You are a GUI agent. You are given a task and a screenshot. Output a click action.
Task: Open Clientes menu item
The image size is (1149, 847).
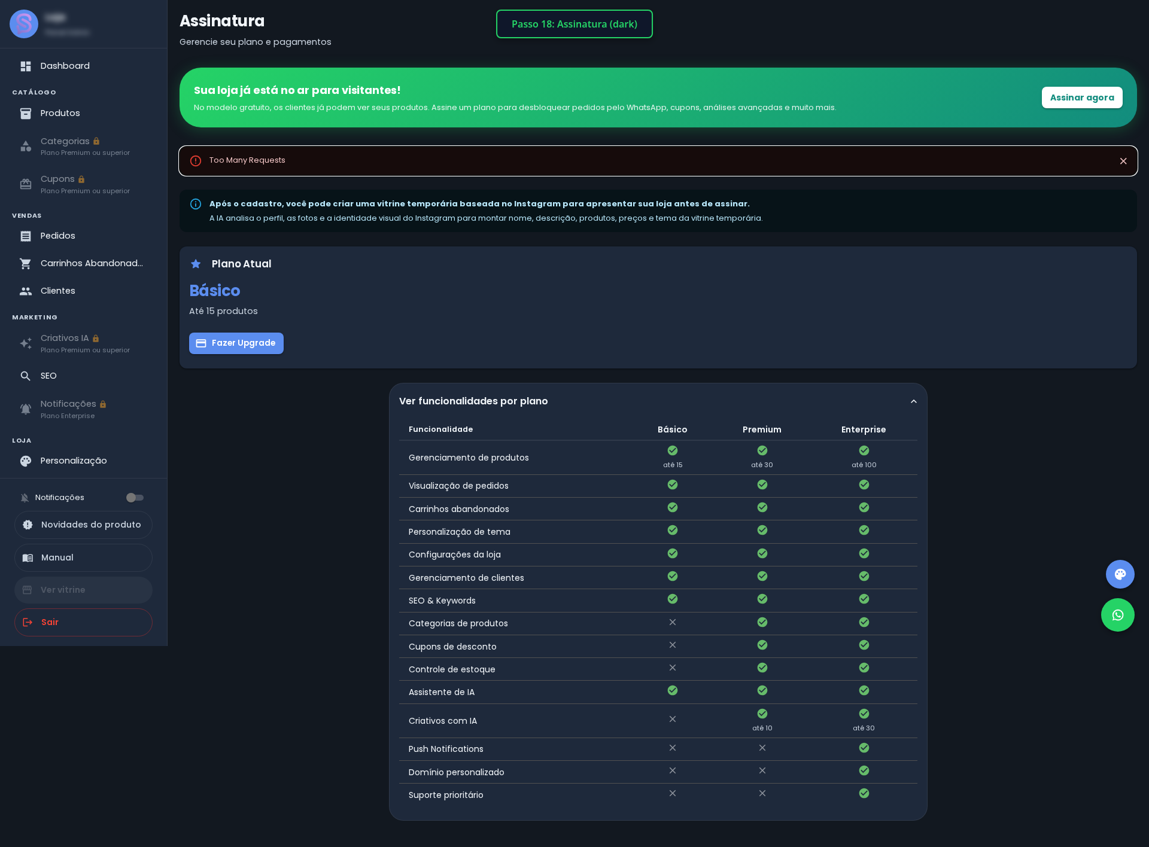coord(83,291)
